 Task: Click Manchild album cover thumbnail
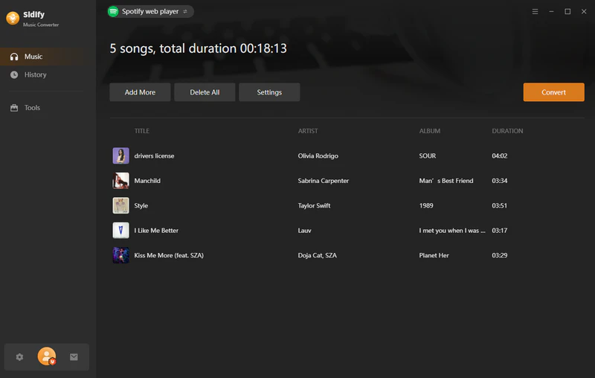click(x=120, y=181)
